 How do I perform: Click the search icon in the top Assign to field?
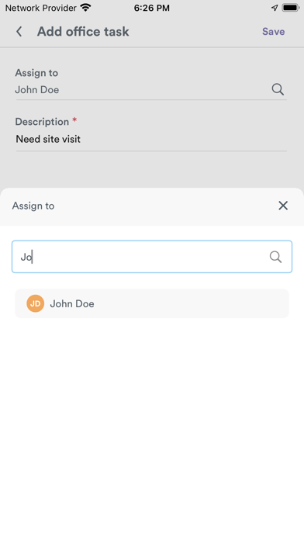pyautogui.click(x=278, y=89)
